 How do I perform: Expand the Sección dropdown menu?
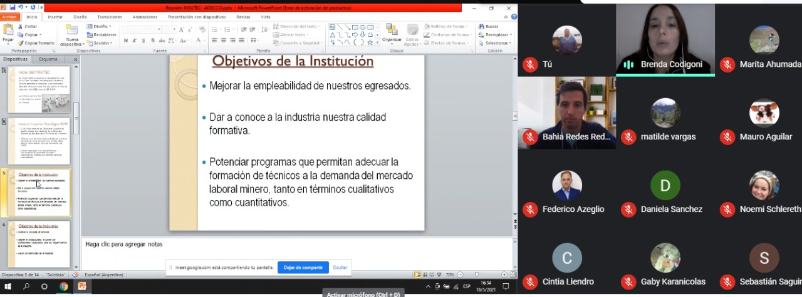click(110, 43)
